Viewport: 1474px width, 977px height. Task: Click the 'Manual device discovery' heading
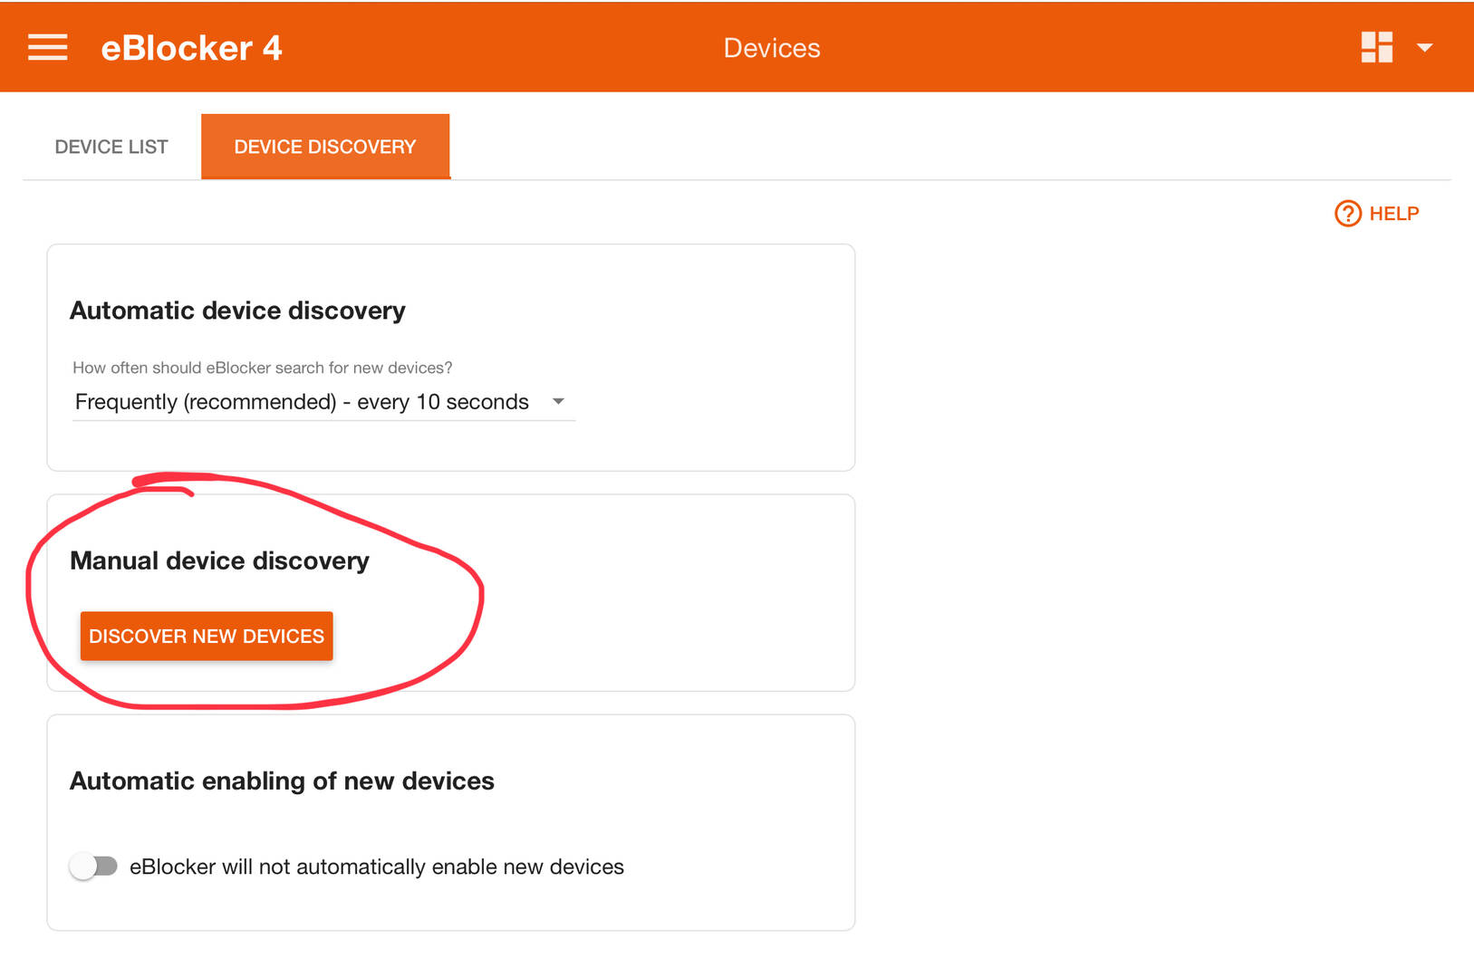tap(219, 560)
